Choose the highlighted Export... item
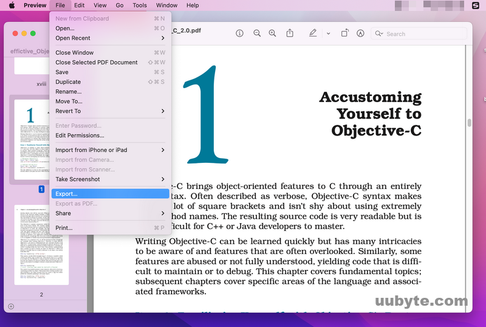 click(x=110, y=194)
